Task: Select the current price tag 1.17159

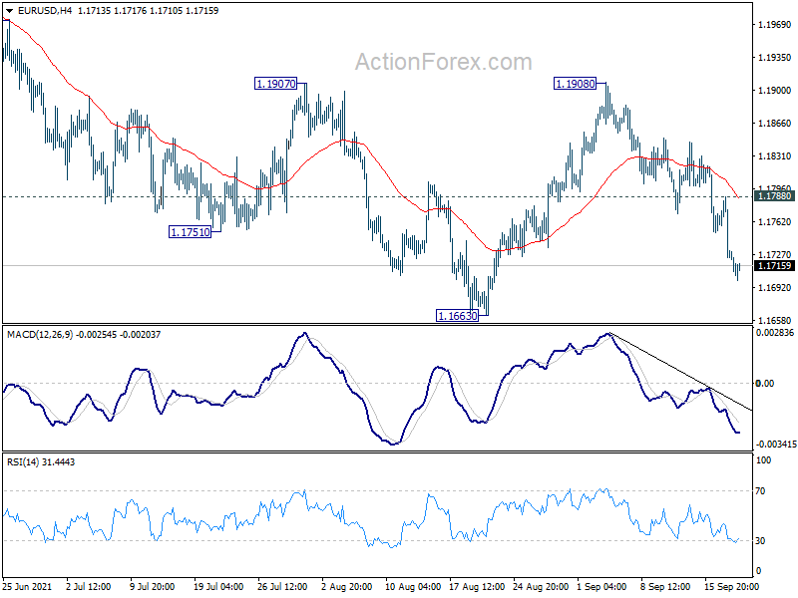Action: coord(775,266)
